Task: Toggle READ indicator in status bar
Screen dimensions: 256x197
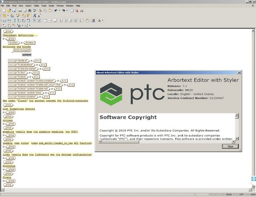Action: (x=229, y=194)
